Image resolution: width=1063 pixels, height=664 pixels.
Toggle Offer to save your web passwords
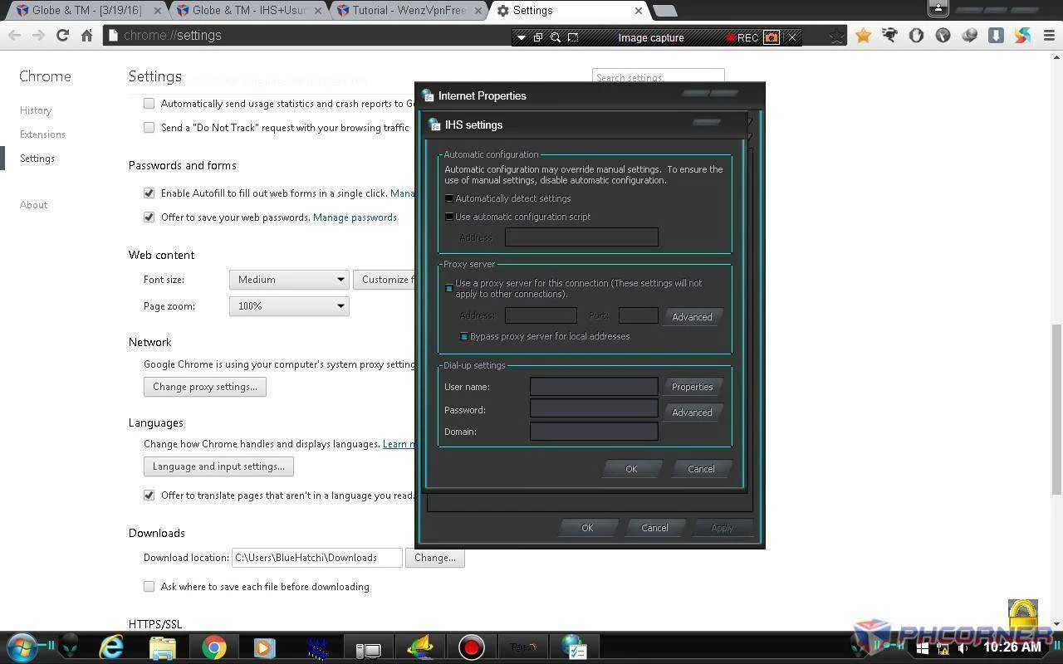(149, 217)
